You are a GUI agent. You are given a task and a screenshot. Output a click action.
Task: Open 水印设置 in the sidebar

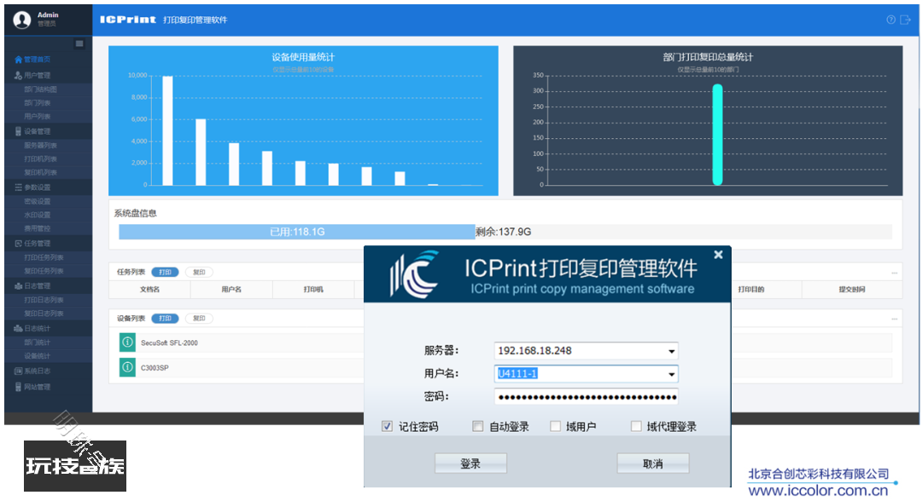tap(37, 216)
